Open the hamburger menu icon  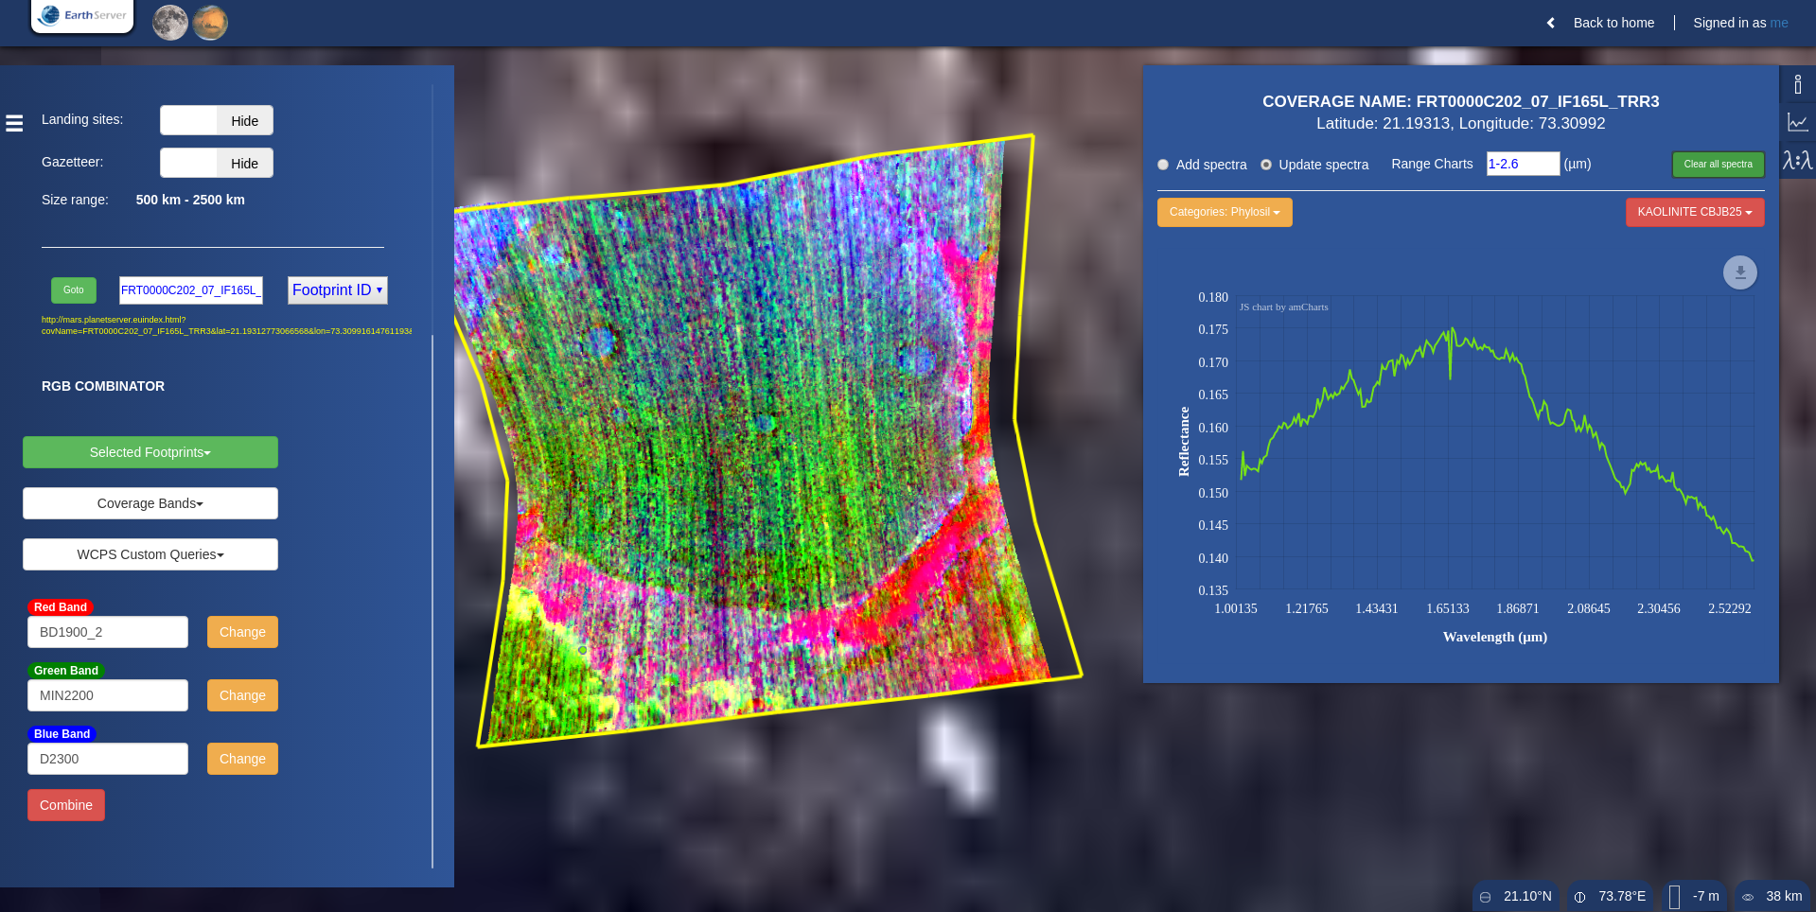(x=14, y=123)
